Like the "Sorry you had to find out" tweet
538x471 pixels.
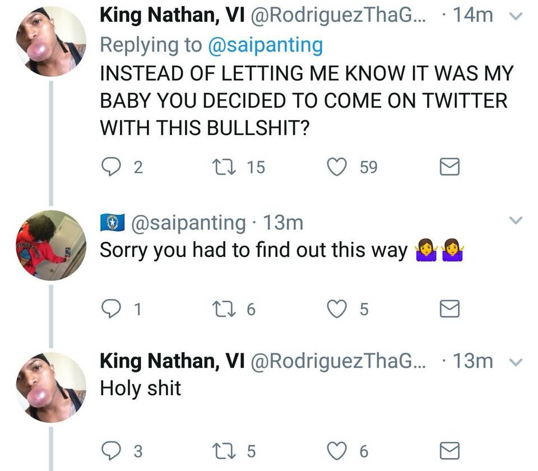click(x=337, y=309)
